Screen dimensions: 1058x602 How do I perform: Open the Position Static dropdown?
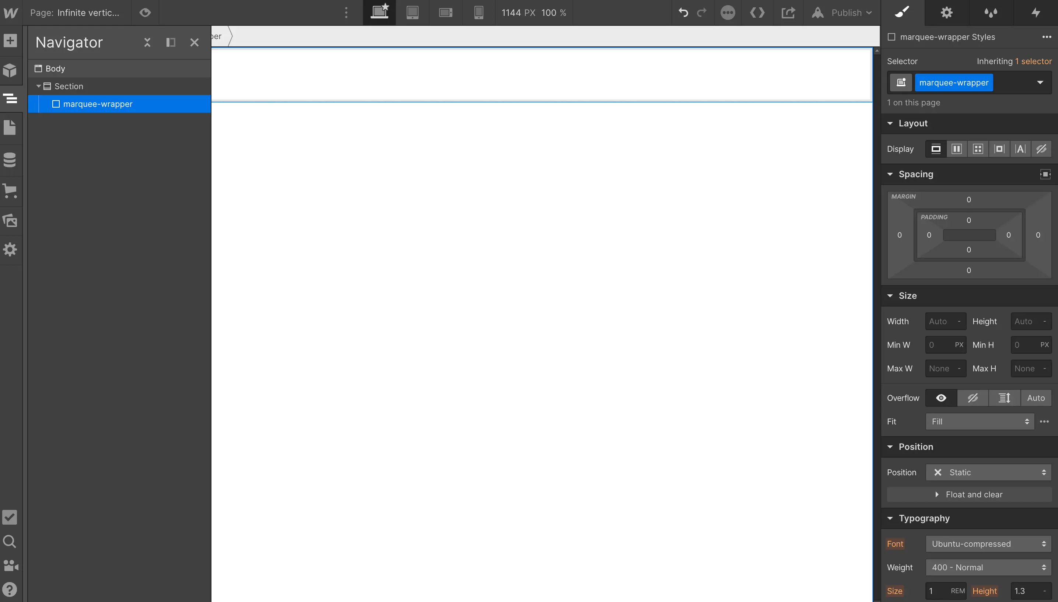pos(988,472)
